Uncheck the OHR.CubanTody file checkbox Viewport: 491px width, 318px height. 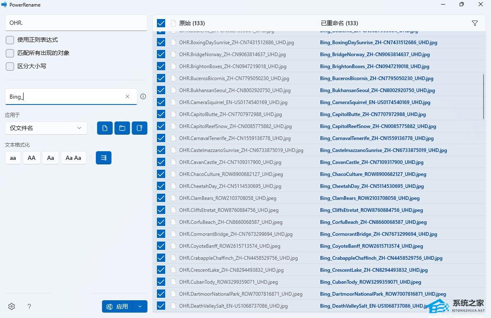tap(161, 282)
